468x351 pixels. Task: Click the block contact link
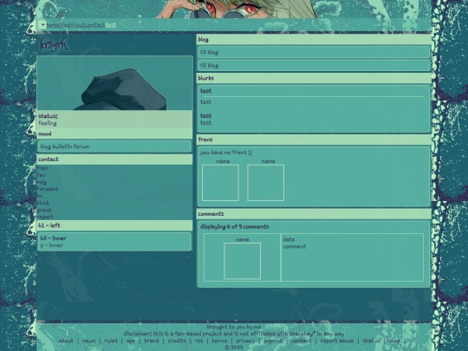(43, 203)
